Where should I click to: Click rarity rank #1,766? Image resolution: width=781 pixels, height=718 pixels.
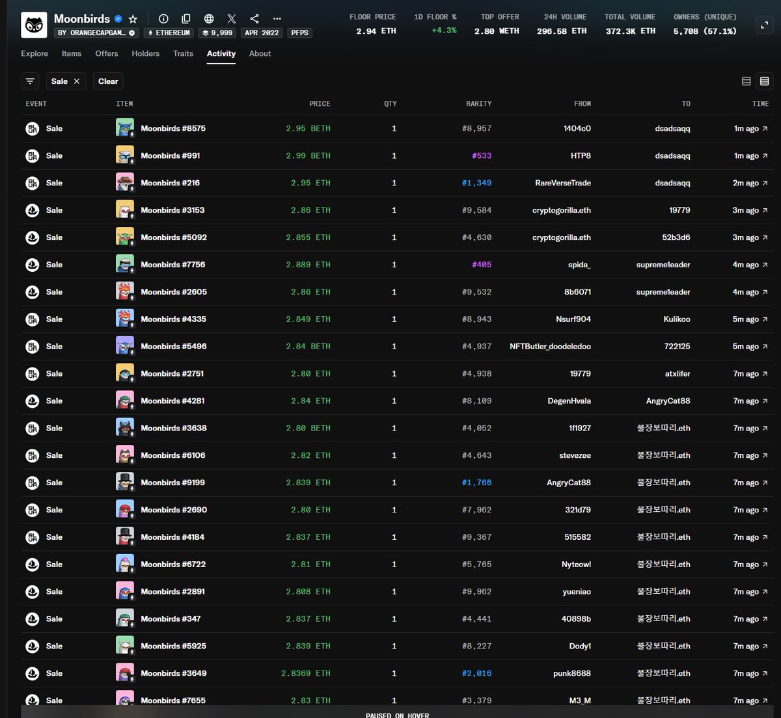click(476, 483)
